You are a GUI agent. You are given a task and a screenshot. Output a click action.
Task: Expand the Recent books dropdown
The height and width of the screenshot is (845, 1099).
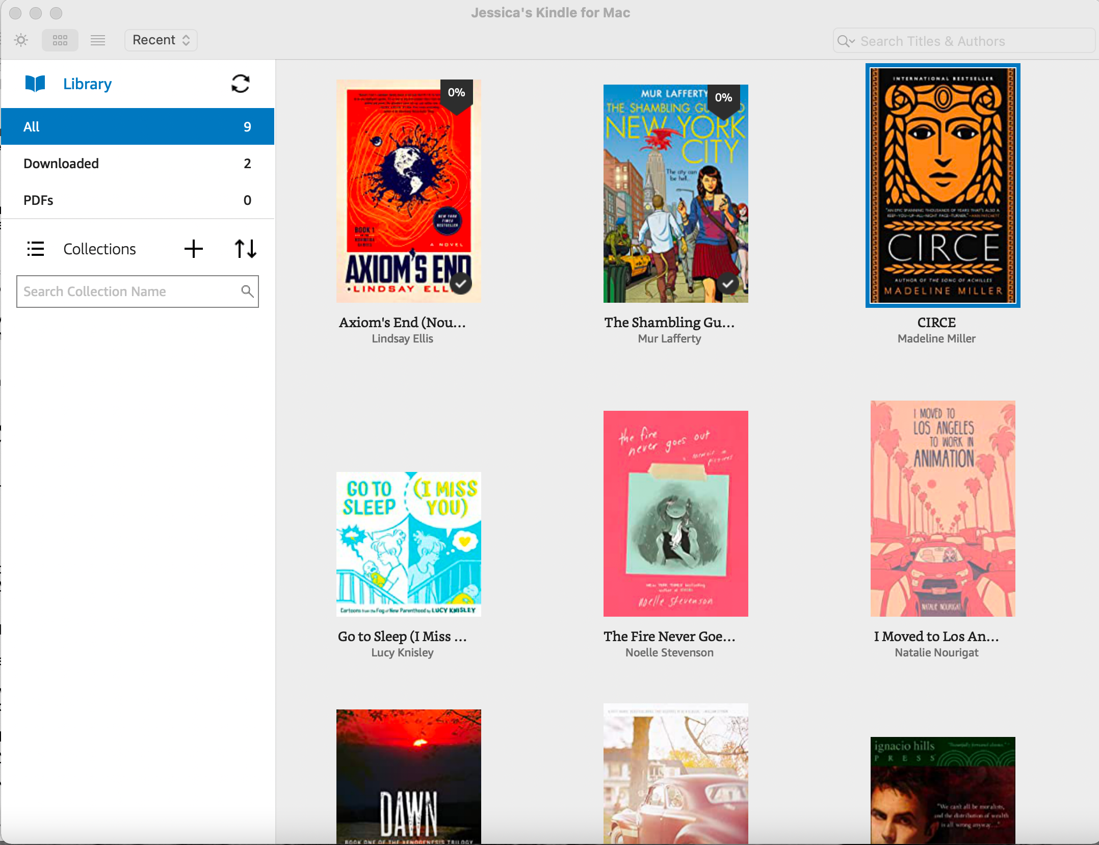click(x=160, y=39)
